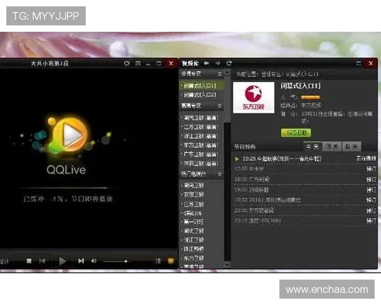Select channel 闭幕式[入口2]
The image size is (381, 305).
[201, 95]
